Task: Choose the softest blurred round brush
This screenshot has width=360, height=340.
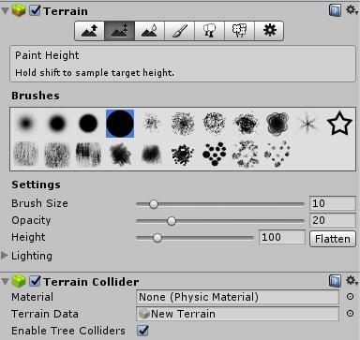Action: [x=26, y=123]
